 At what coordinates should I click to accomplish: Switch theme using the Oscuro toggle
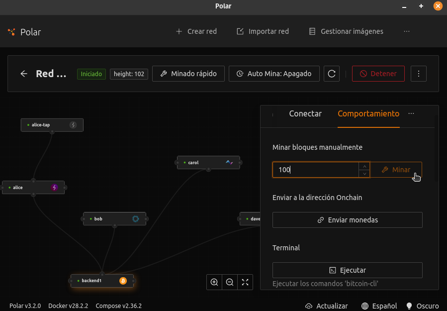point(422,306)
